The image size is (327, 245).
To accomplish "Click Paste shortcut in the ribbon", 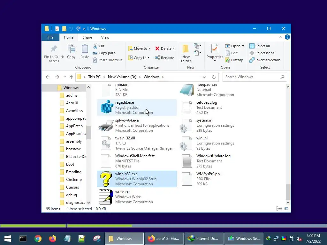I will pos(108,60).
